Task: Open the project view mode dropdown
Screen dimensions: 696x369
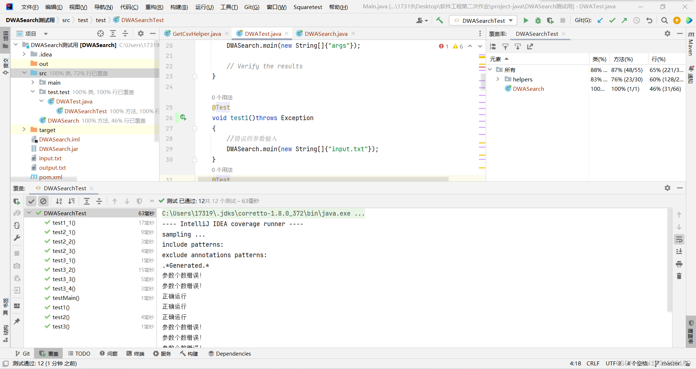Action: (x=46, y=34)
